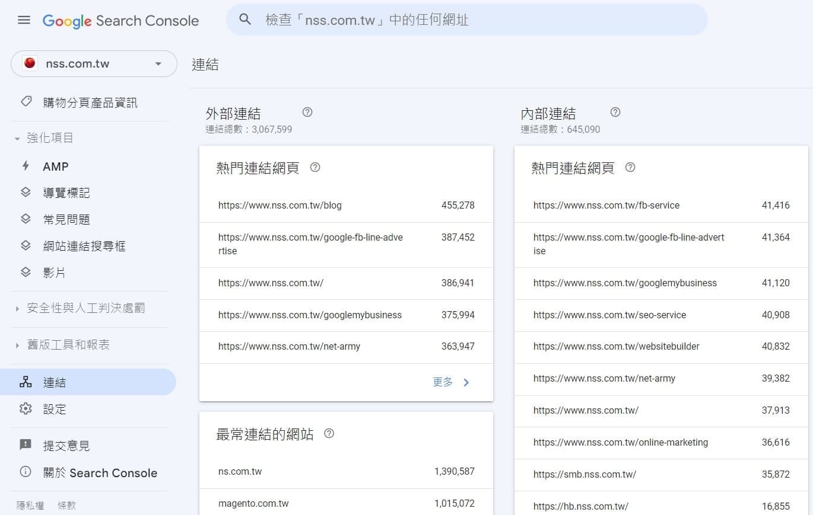Open internal row net-army with 39,382

tap(661, 379)
